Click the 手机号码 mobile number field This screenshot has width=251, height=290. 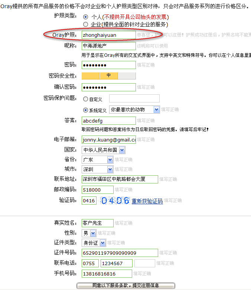(107, 274)
